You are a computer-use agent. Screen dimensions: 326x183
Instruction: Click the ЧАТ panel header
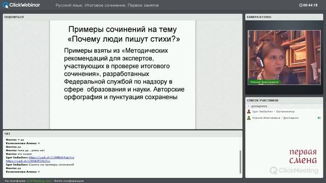point(122,134)
